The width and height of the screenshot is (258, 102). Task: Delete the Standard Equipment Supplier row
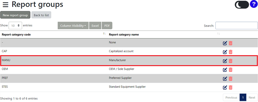[x=230, y=88]
